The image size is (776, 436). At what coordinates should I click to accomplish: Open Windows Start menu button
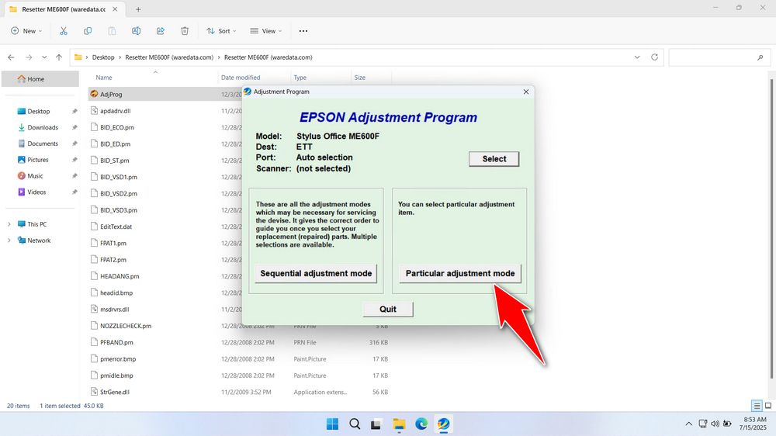(x=332, y=424)
